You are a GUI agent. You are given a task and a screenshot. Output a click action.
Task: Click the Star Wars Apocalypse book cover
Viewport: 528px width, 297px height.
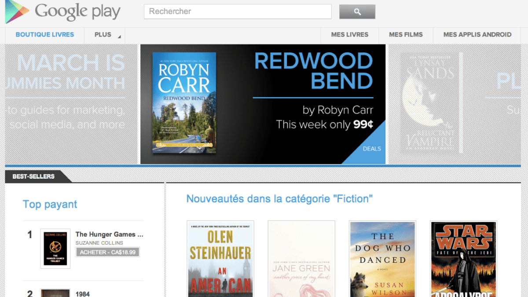coord(463,259)
